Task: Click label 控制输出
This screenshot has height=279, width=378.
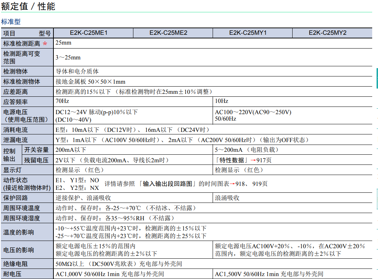Action: (9, 155)
